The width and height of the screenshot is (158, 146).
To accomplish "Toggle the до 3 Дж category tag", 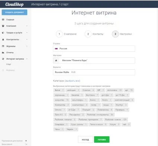I will tap(107, 95).
